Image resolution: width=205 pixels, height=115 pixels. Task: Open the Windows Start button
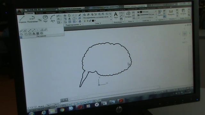(32, 113)
